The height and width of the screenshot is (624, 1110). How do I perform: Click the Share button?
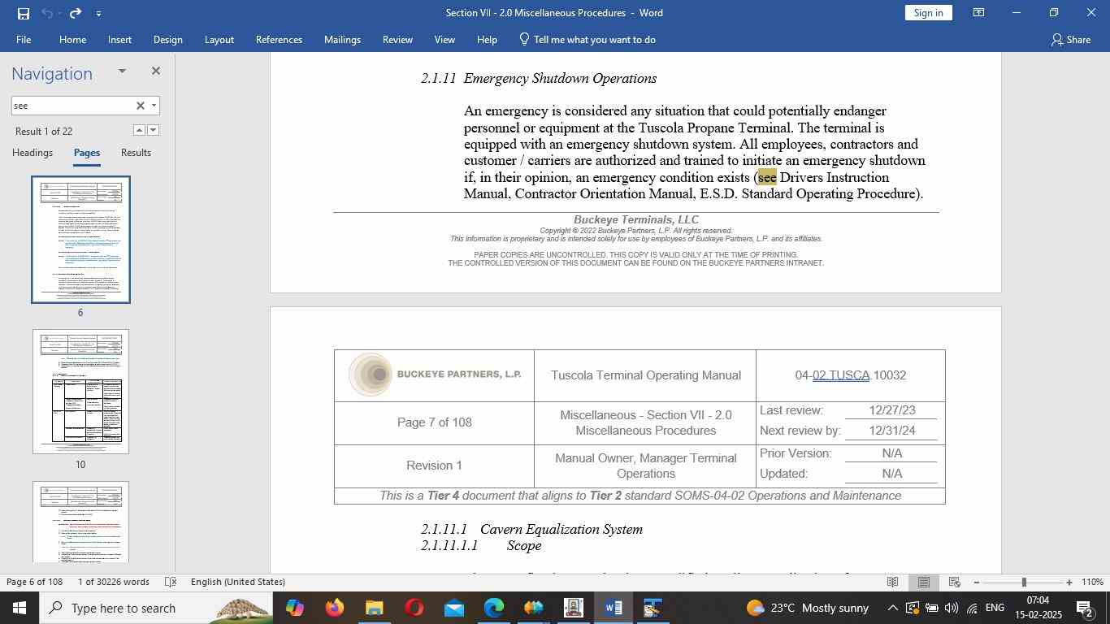[x=1070, y=39]
